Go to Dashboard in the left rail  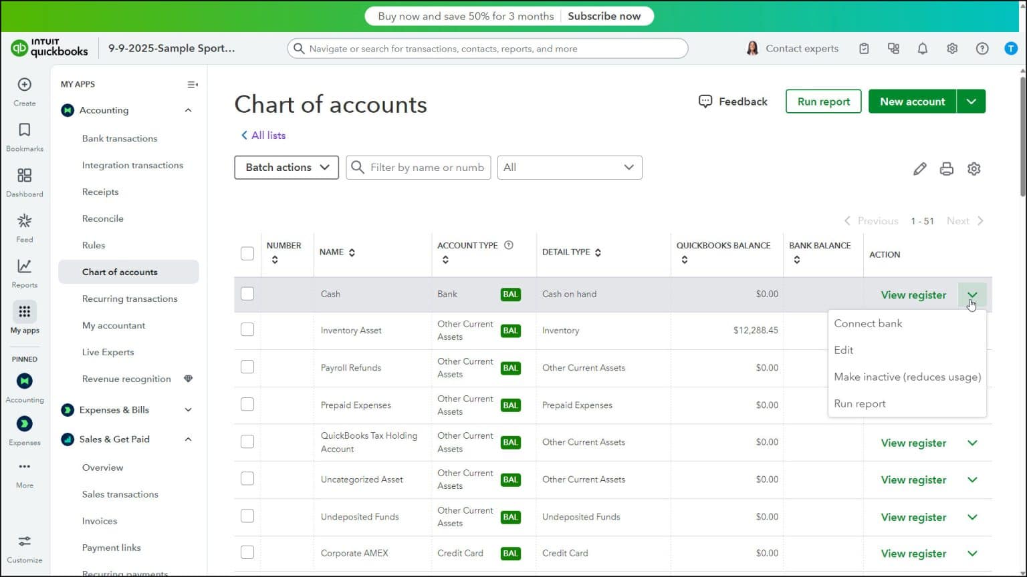(x=25, y=182)
